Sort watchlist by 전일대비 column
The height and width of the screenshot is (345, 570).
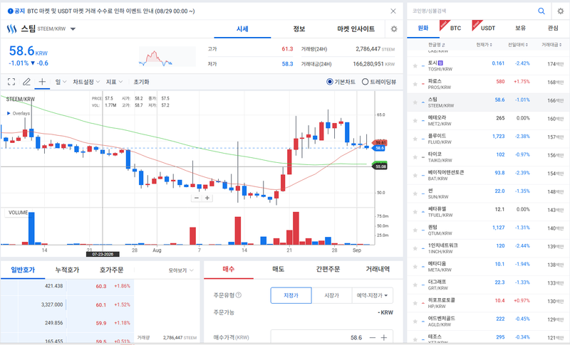518,45
